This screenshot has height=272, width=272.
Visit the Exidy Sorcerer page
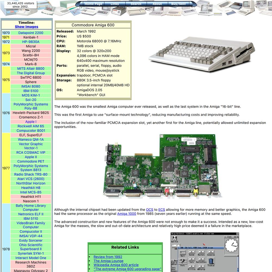click(x=31, y=241)
